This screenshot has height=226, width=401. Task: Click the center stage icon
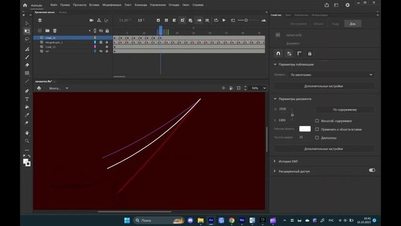click(224, 88)
